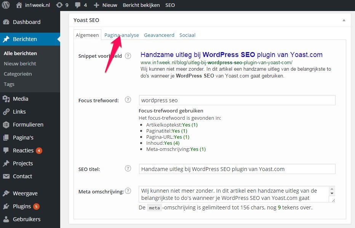Screen dimensions: 355x228
Task: Click the Links chain icon
Action: [x=6, y=112]
